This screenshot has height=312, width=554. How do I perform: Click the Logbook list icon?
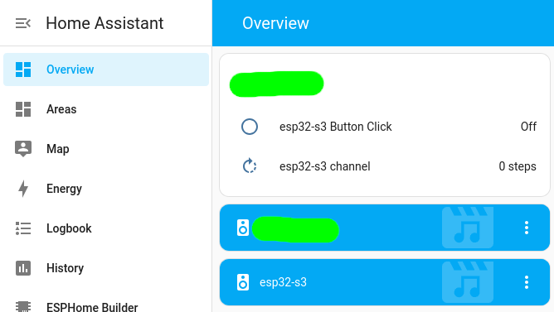coord(23,228)
